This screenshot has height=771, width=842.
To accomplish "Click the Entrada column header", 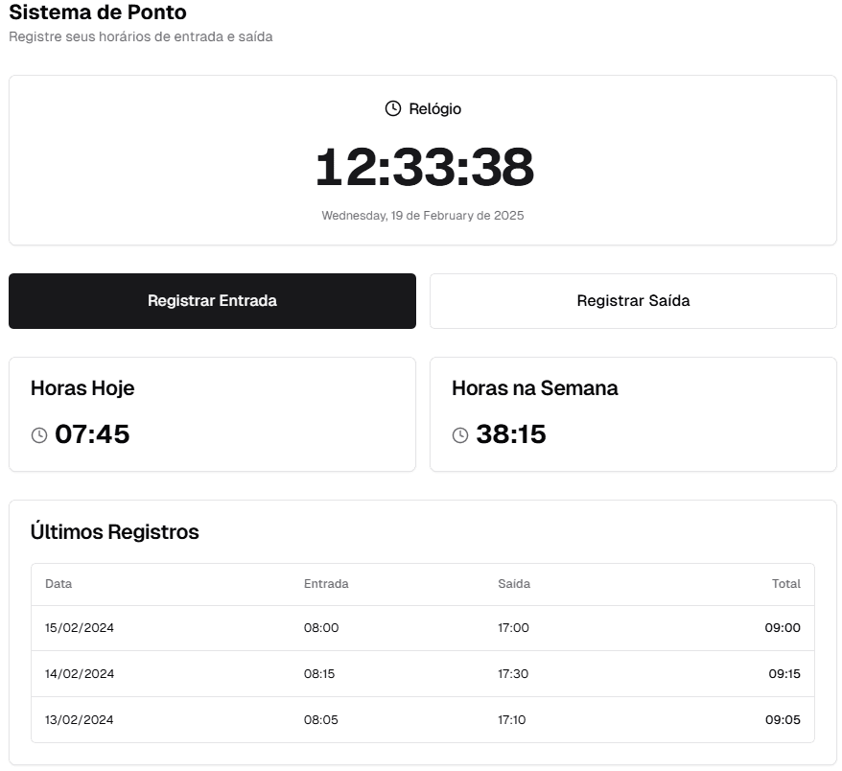I will [x=326, y=583].
